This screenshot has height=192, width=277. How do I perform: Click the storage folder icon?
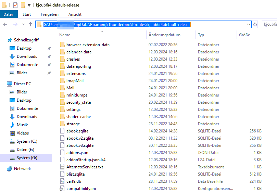point(62,124)
